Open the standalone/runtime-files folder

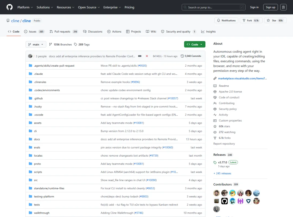[x=49, y=188]
